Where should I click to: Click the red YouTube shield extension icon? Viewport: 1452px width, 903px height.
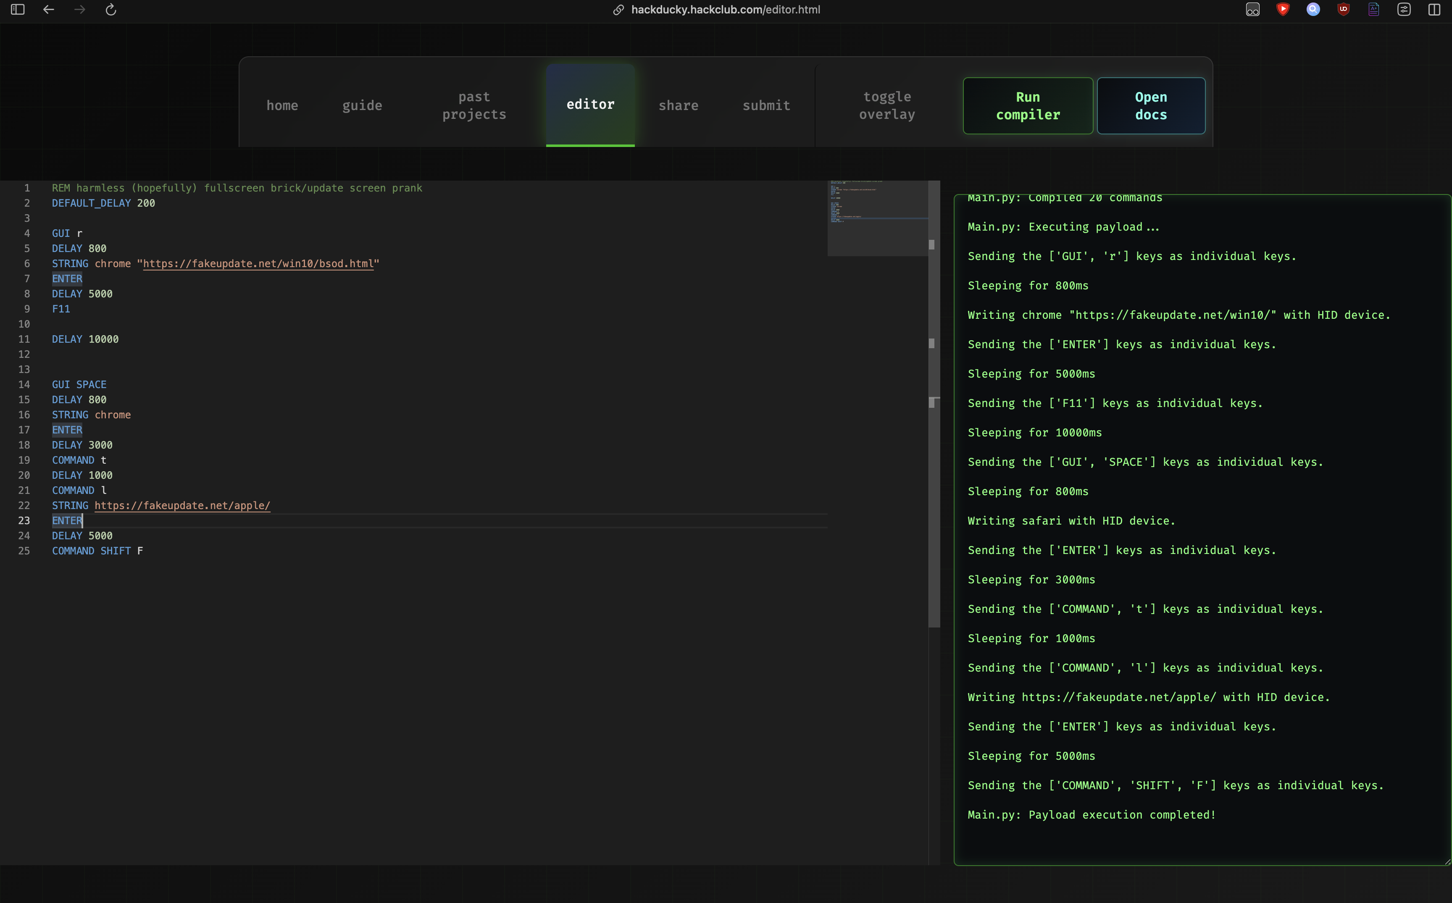(1282, 10)
